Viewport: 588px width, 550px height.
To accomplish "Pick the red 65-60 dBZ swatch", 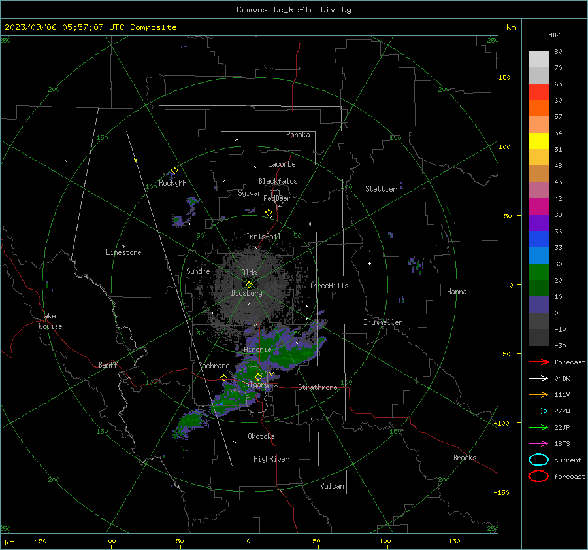I will coord(538,92).
